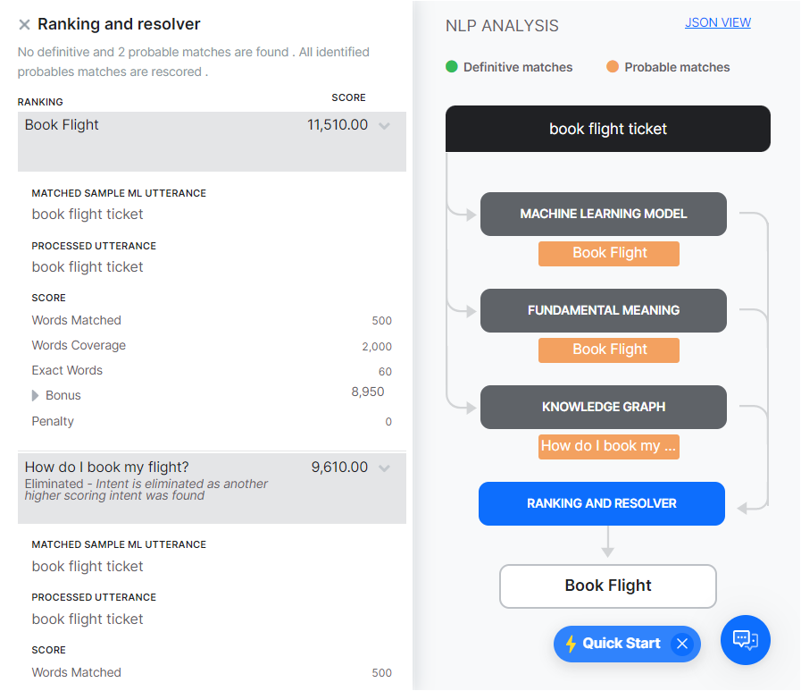
Task: Click the Machine Learning Model node
Action: (603, 215)
